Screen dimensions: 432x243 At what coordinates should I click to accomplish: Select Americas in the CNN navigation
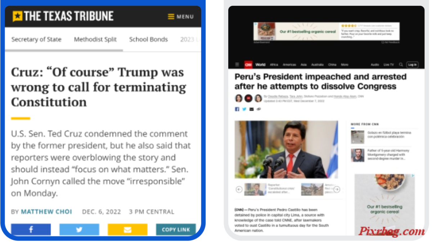coord(289,65)
